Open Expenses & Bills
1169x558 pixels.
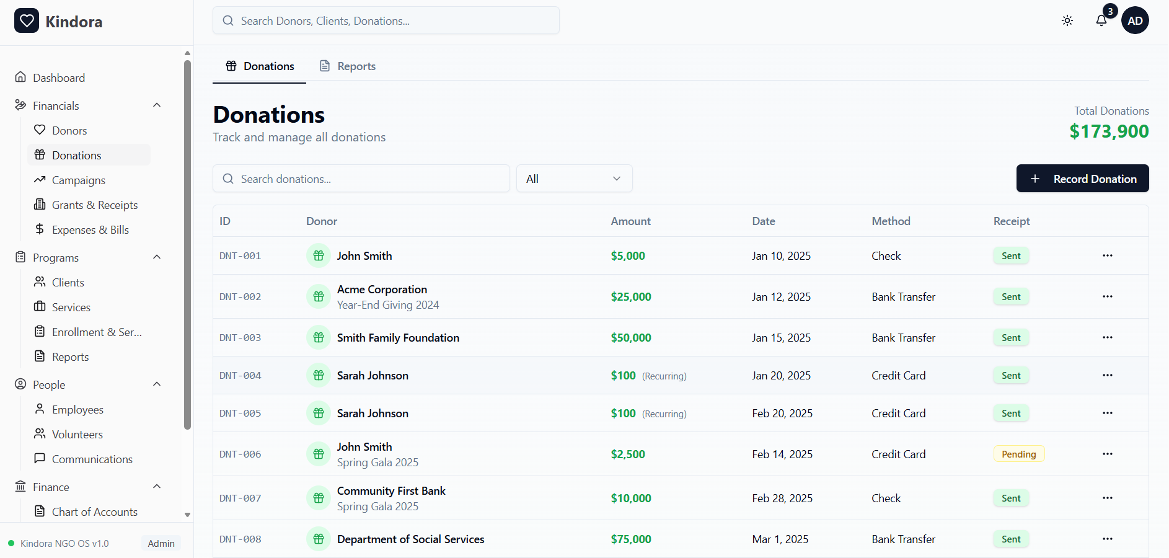(90, 229)
